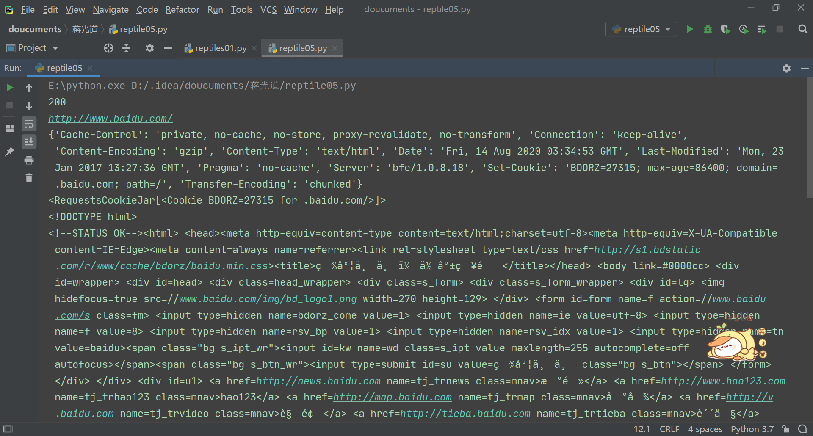Print the console output
The image size is (813, 436).
[x=29, y=160]
